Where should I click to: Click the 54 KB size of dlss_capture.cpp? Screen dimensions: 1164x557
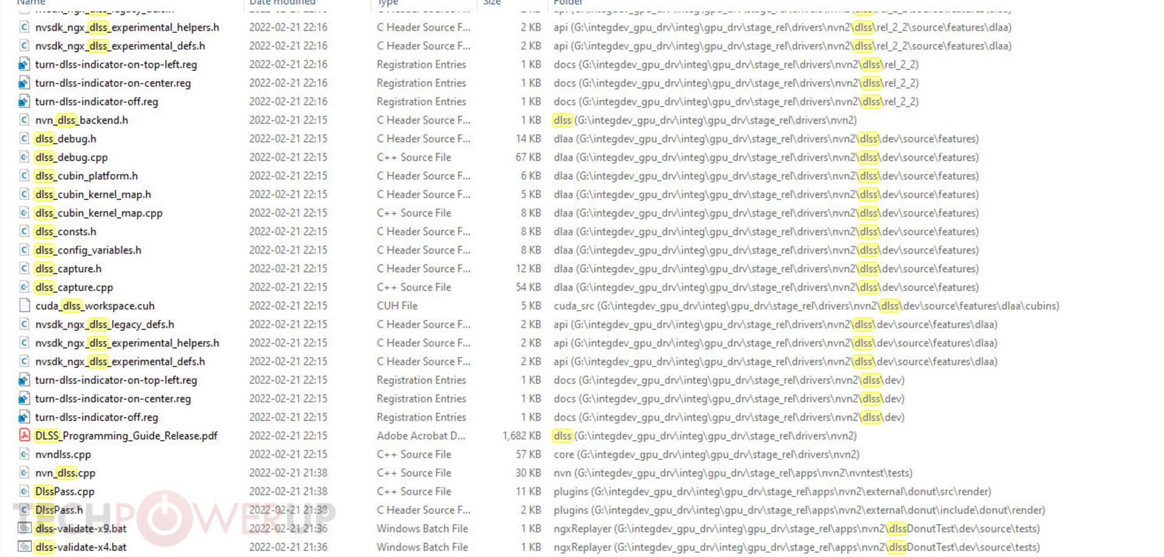click(528, 287)
